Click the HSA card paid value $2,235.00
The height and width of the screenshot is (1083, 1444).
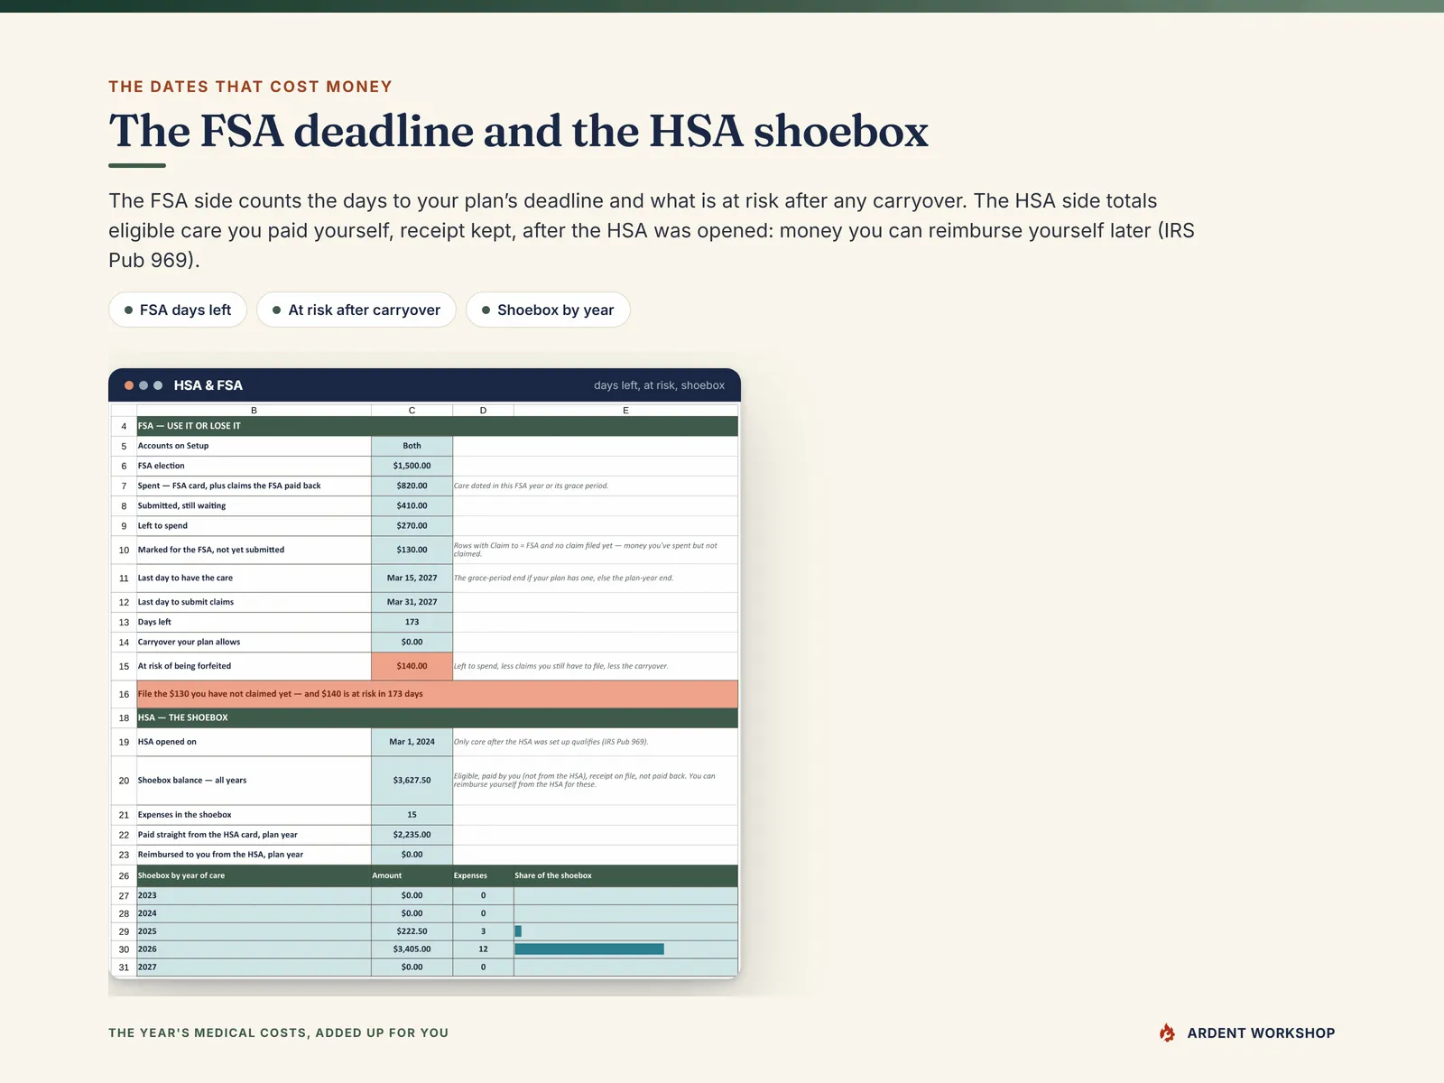pos(412,835)
